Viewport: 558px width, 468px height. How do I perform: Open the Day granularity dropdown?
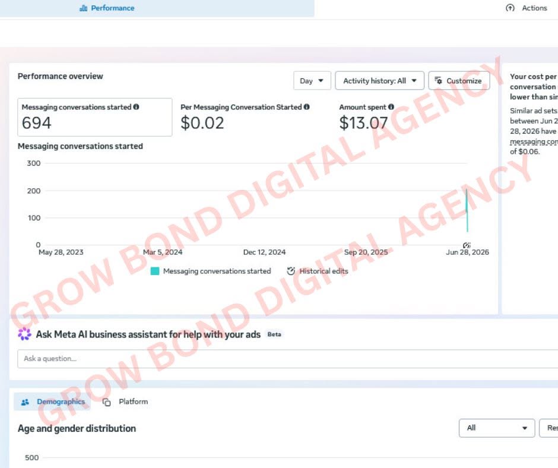(312, 81)
